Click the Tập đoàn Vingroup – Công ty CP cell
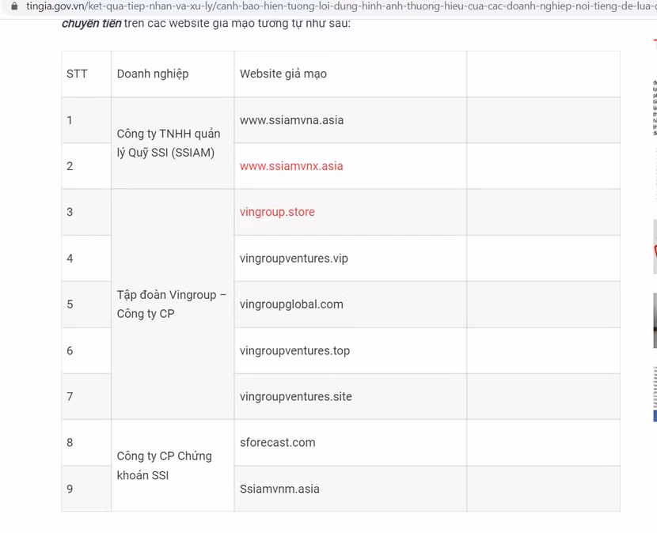The image size is (657, 533). point(173,304)
